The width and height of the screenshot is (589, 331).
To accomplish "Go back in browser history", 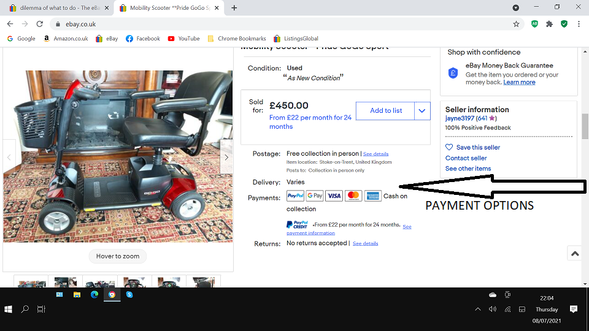I will click(x=10, y=24).
